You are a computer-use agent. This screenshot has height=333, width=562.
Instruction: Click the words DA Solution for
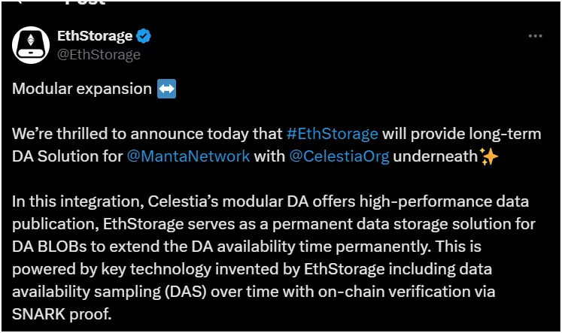(x=68, y=156)
